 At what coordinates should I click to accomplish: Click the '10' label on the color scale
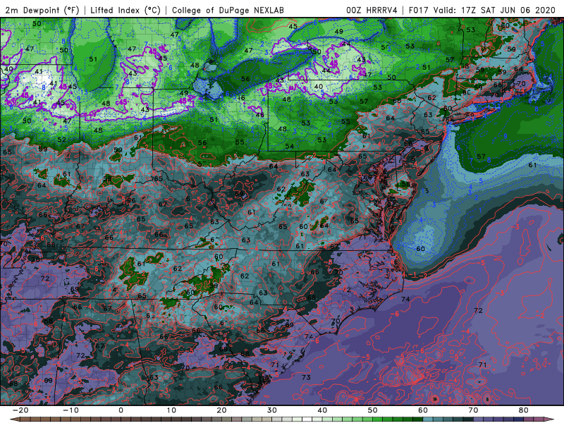(171, 410)
